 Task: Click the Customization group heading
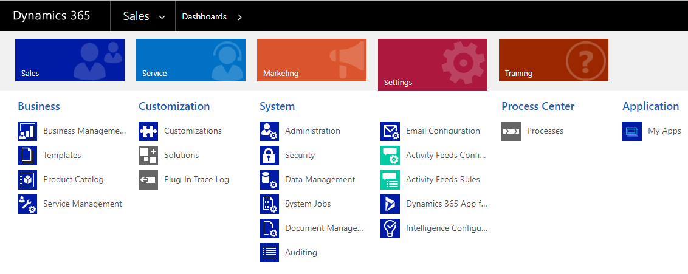tap(174, 106)
